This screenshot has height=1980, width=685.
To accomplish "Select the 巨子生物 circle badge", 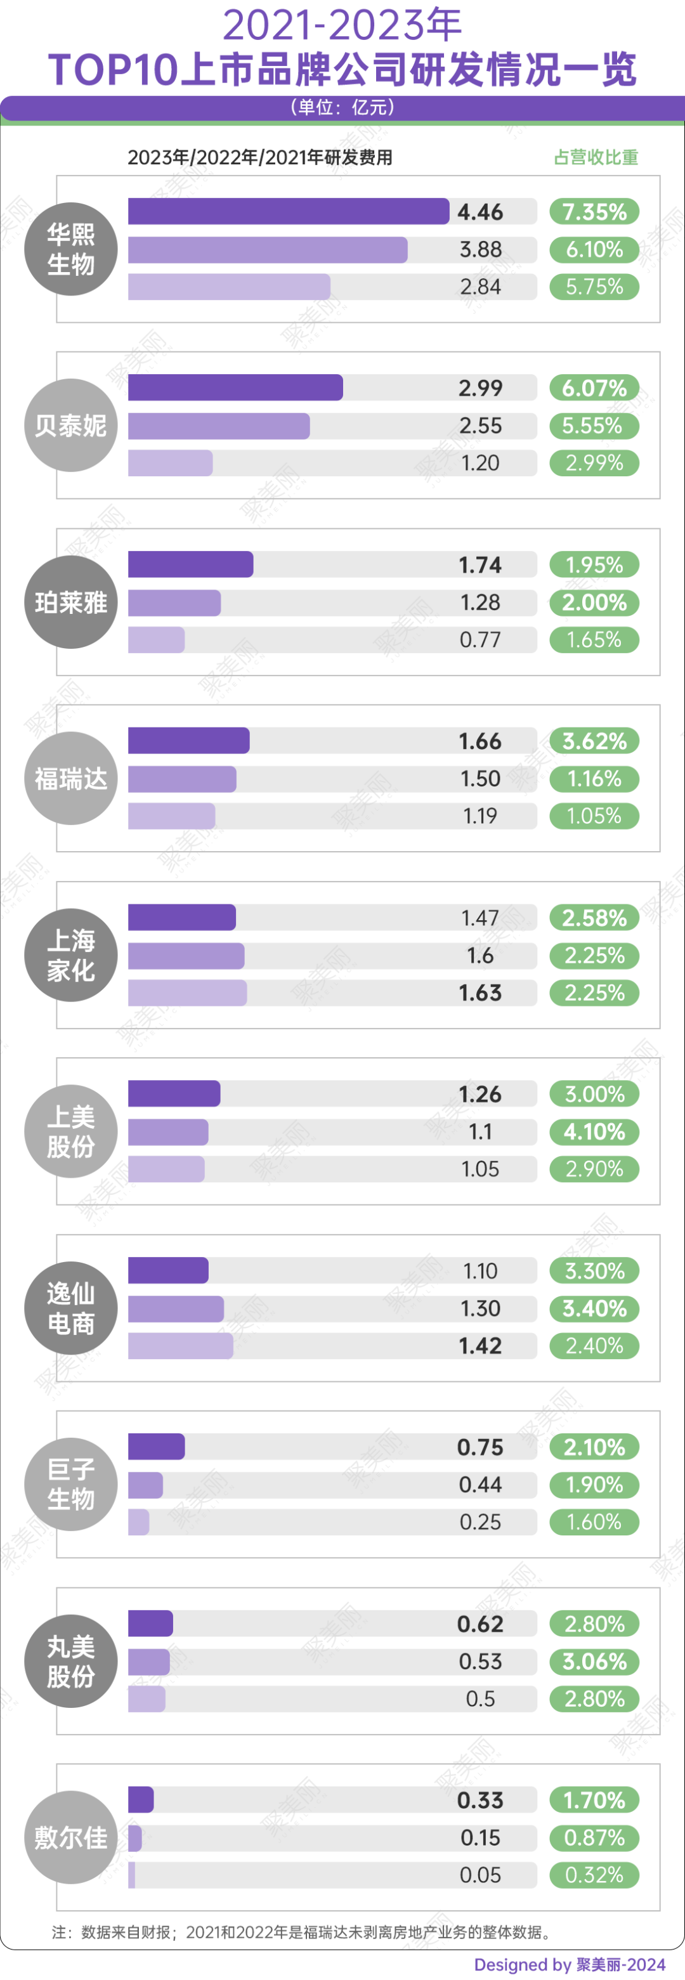I will pos(71,1484).
